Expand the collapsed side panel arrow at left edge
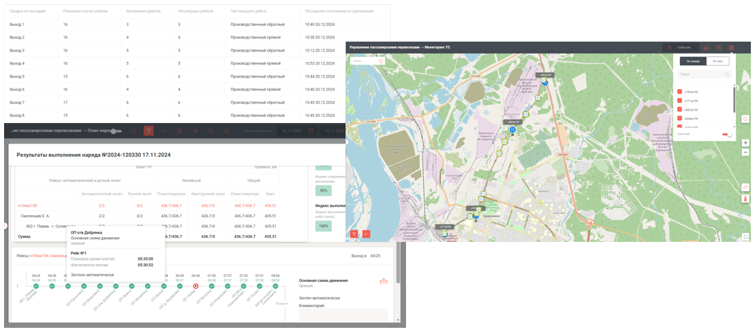The image size is (755, 334). [4, 225]
